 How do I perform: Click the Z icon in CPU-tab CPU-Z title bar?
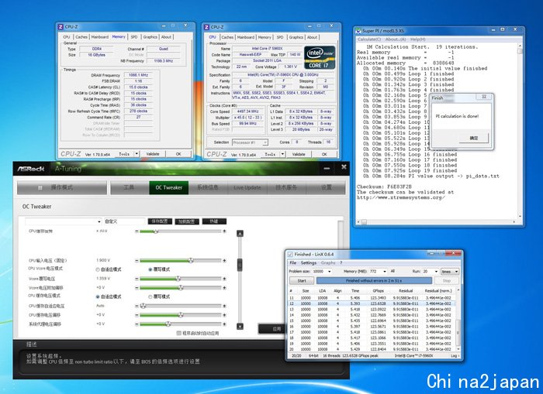(207, 27)
